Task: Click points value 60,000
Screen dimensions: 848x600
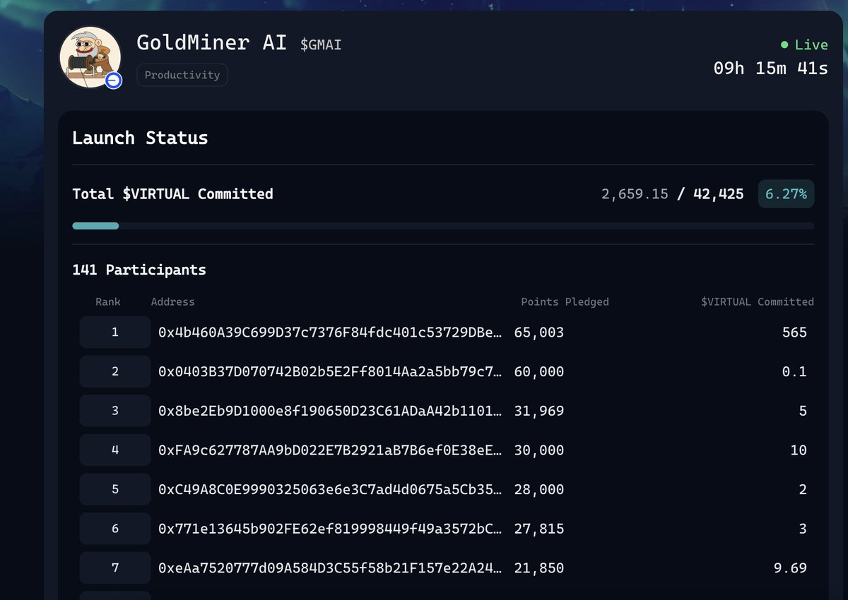Action: point(539,371)
